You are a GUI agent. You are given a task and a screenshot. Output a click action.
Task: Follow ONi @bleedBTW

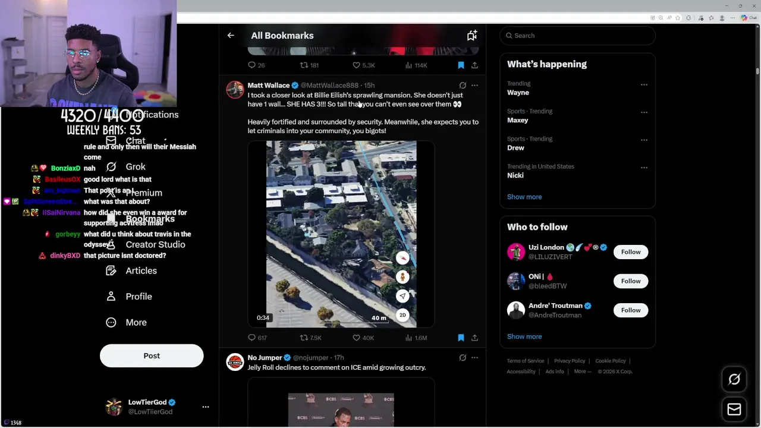[631, 281]
